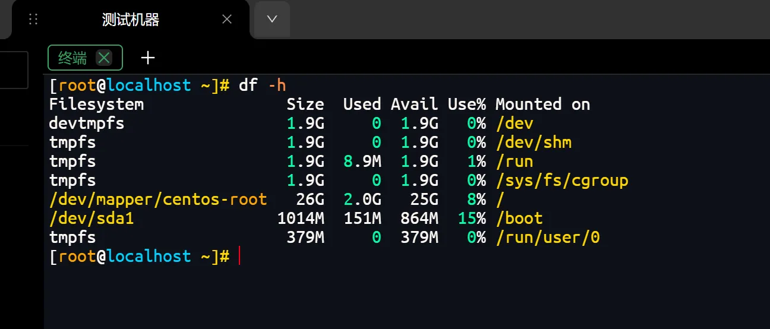Click the empty box in left sidebar
The image size is (770, 329).
tap(14, 70)
